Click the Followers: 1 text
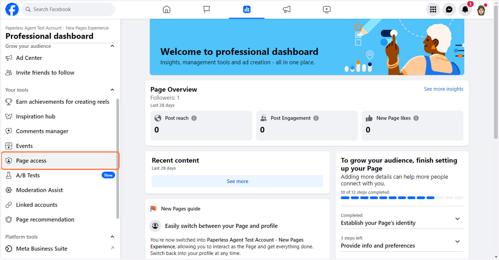The height and width of the screenshot is (260, 499). 165,98
